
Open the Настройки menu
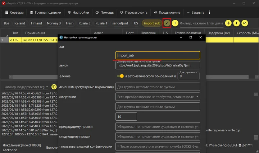click(78, 12)
